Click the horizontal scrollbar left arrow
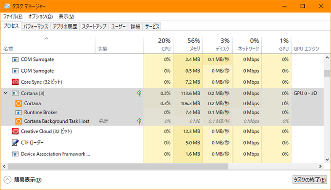Image resolution: width=331 pixels, height=190 pixels. click(x=4, y=166)
